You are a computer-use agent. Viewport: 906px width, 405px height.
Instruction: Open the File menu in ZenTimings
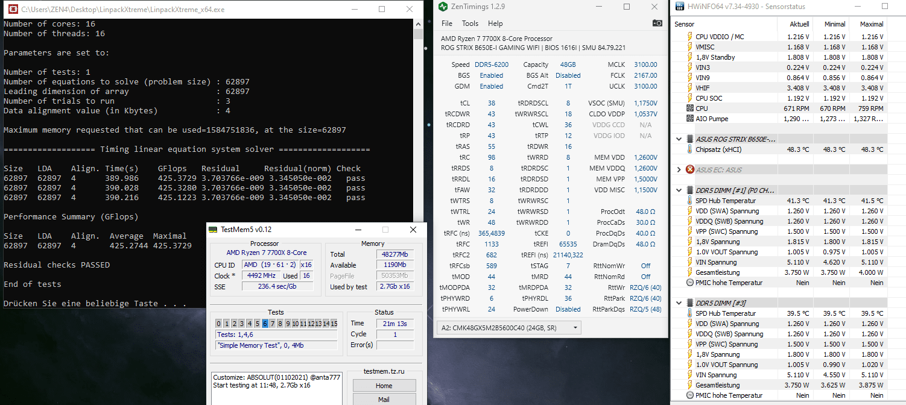click(447, 24)
